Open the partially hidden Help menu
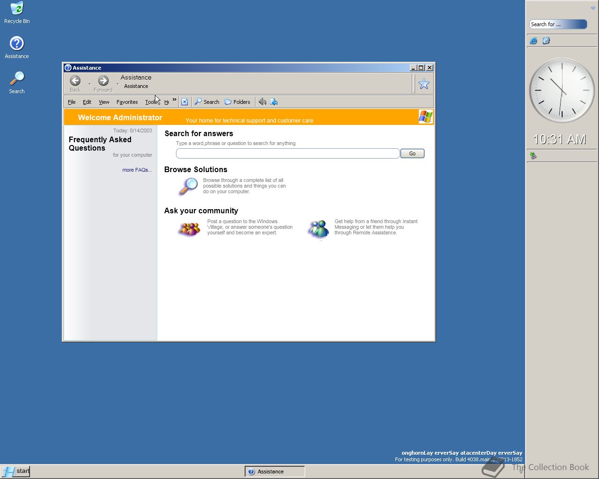Screen dimensions: 599x479 tap(167, 102)
